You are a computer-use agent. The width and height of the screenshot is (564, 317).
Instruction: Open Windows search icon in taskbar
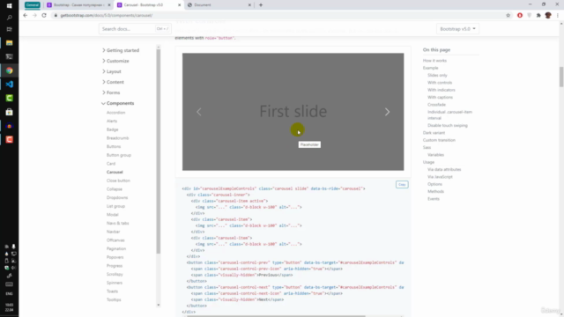(10, 18)
